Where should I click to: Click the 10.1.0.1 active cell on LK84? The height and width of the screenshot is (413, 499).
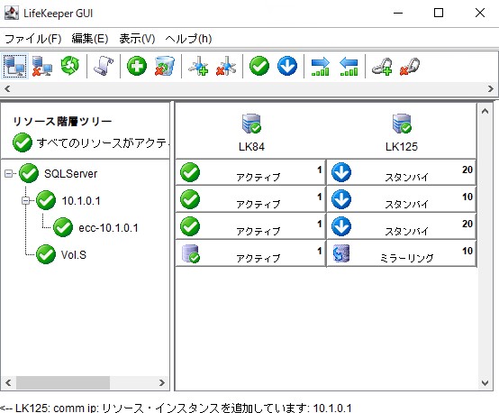[x=250, y=199]
